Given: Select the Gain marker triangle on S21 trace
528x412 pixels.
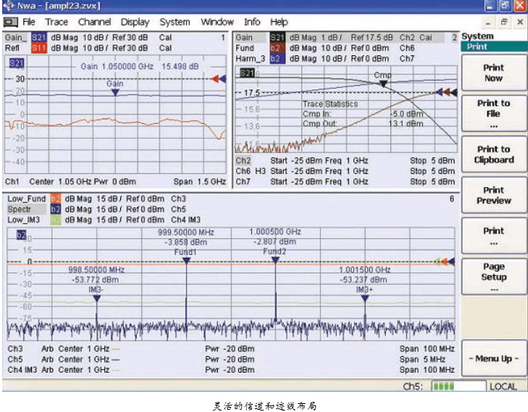Looking at the screenshot, I should tap(115, 92).
